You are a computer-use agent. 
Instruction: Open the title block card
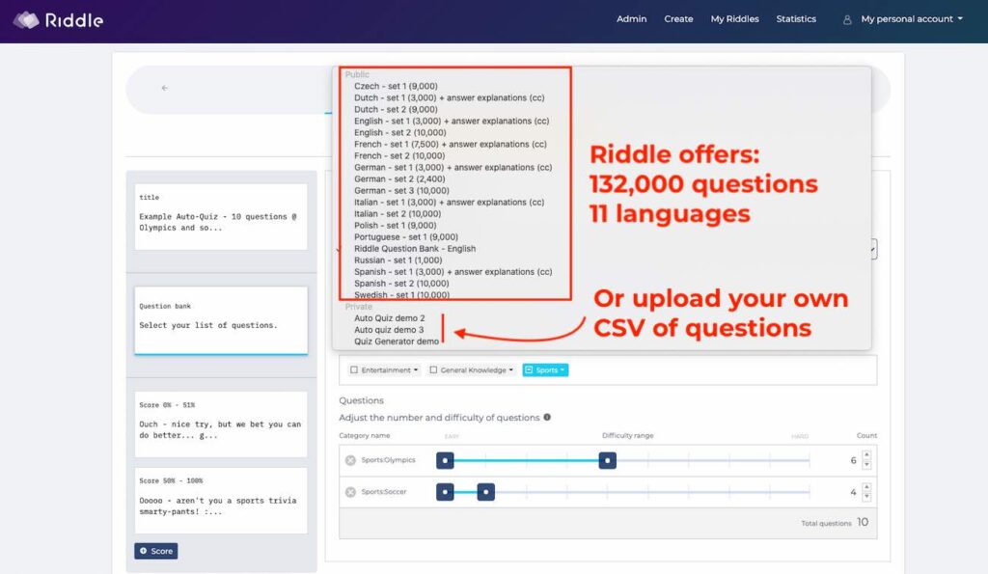[x=221, y=217]
